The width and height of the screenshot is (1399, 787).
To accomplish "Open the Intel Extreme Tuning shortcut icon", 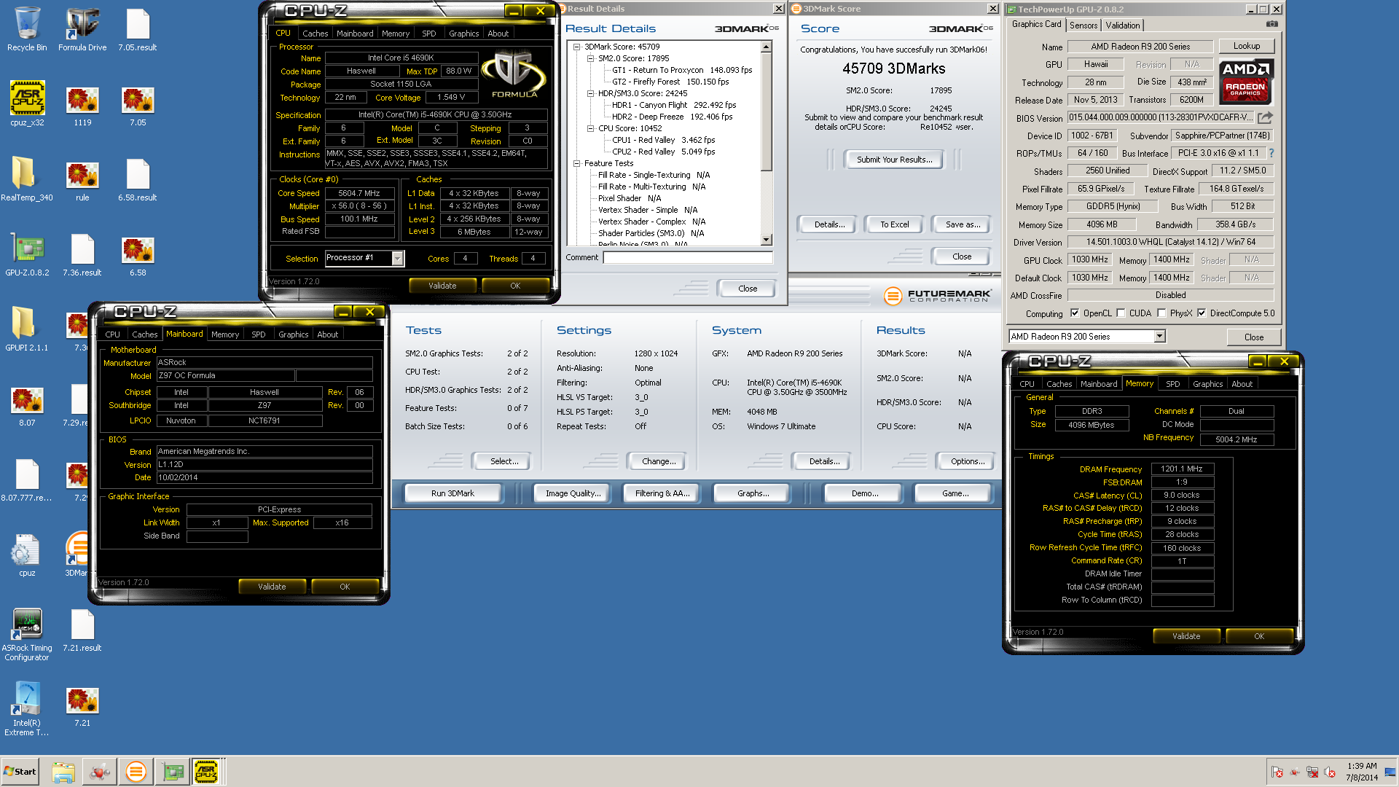I will point(27,709).
